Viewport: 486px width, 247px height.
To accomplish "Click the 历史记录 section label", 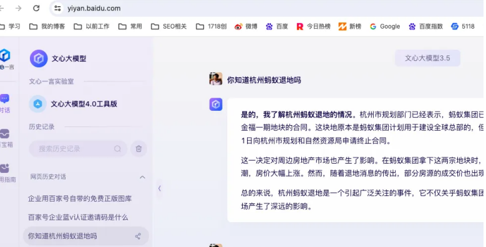I will click(42, 127).
